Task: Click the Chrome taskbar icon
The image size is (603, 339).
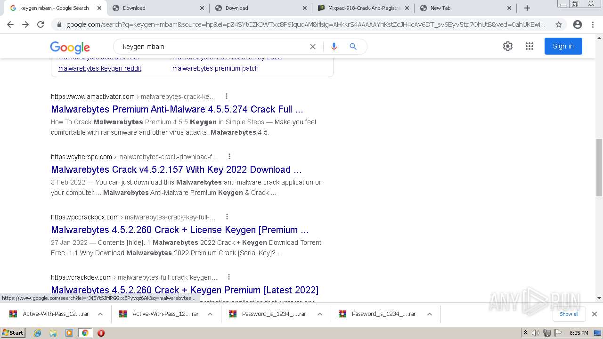Action: 85,333
